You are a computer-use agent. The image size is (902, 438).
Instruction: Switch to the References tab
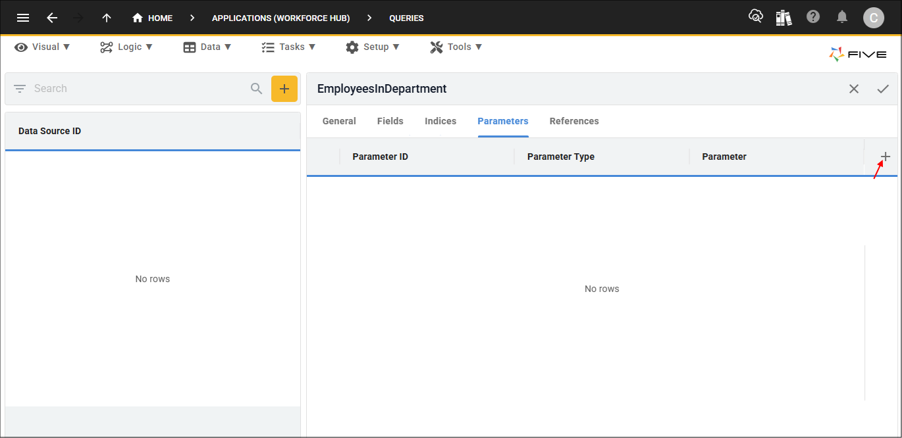(574, 121)
